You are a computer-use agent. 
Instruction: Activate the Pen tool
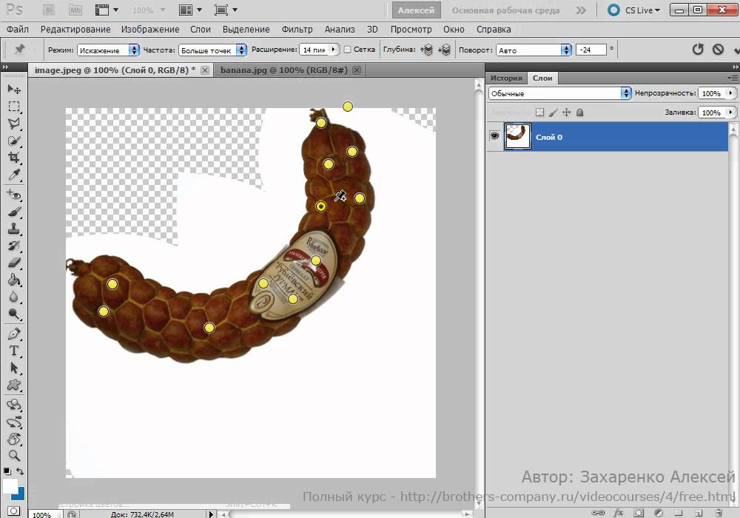click(14, 334)
